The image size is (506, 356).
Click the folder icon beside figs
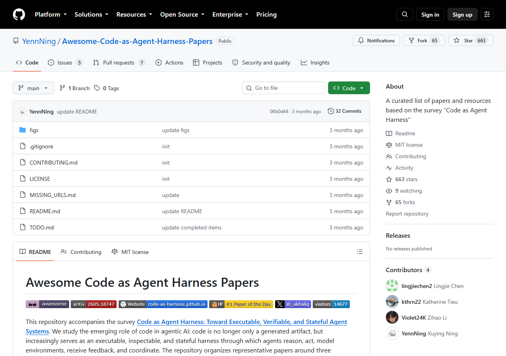(x=23, y=130)
